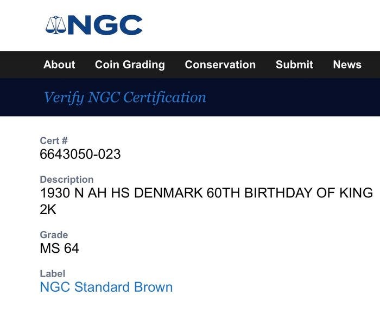Select the MS 64 grade value
380x320 pixels.
(x=59, y=248)
